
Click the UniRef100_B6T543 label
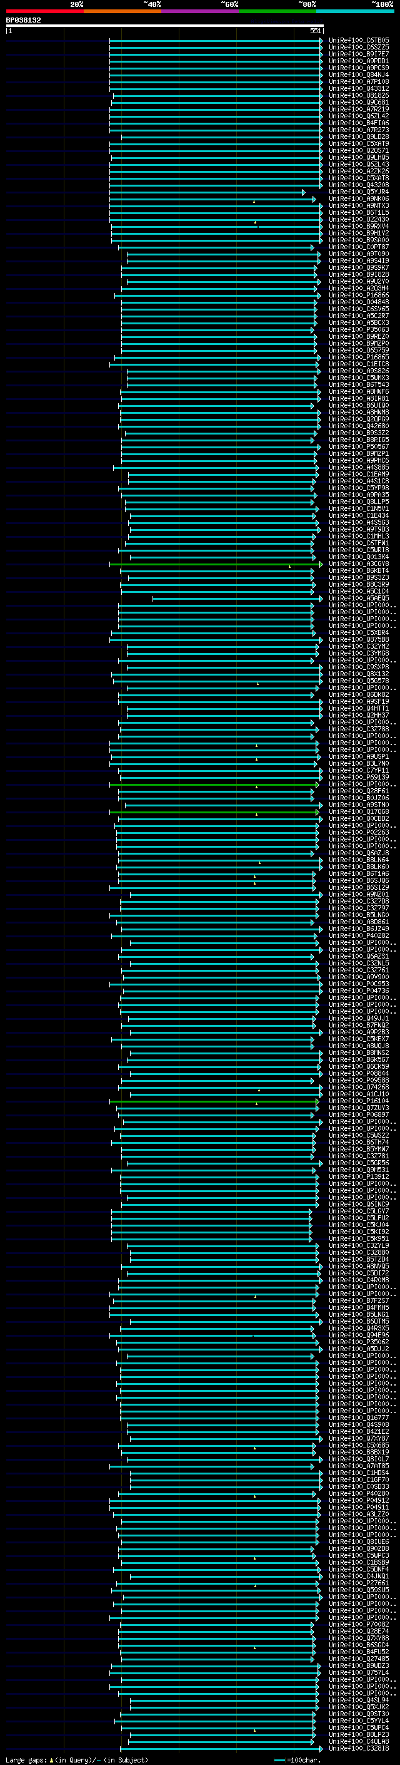(358, 384)
